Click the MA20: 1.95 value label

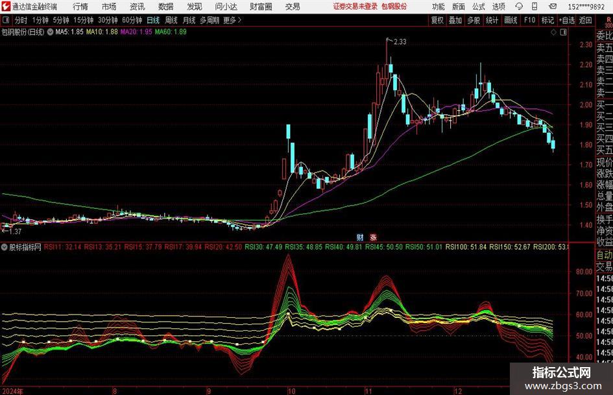coord(136,32)
